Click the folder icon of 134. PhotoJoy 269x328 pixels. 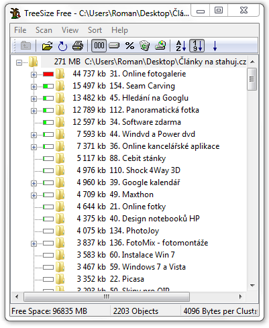click(60, 231)
